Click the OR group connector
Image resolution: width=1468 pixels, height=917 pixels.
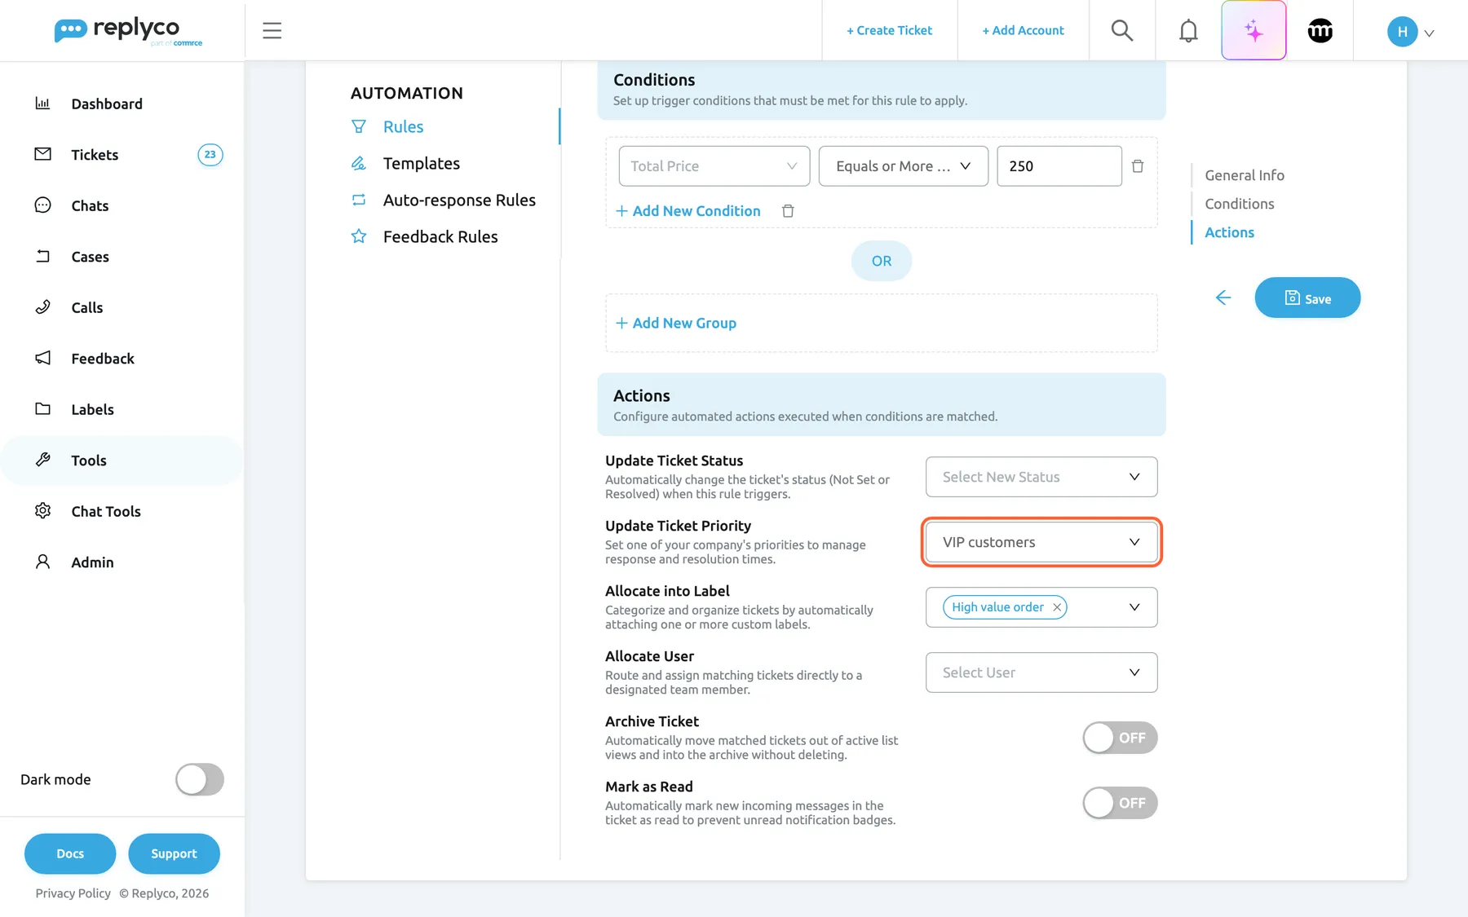click(881, 261)
